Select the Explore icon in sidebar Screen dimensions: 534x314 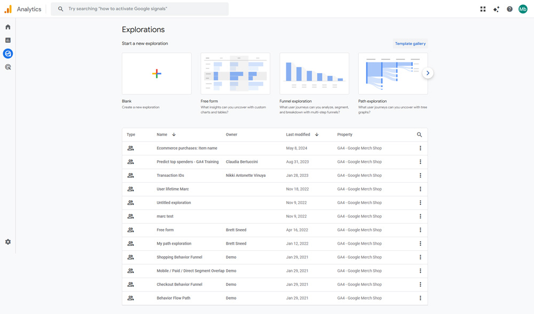(x=8, y=53)
